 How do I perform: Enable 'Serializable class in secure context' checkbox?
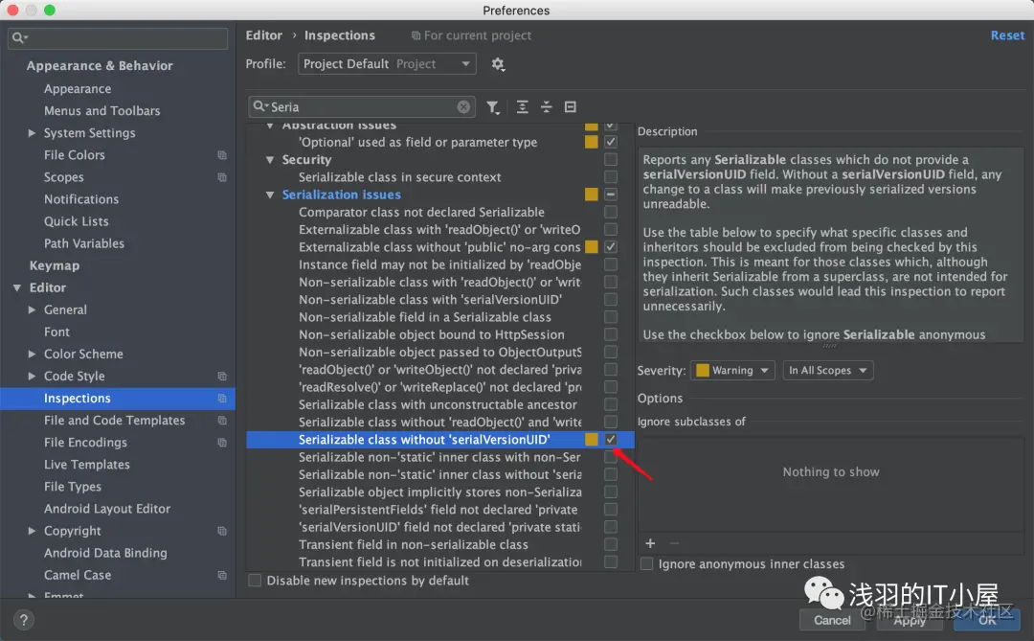[611, 177]
